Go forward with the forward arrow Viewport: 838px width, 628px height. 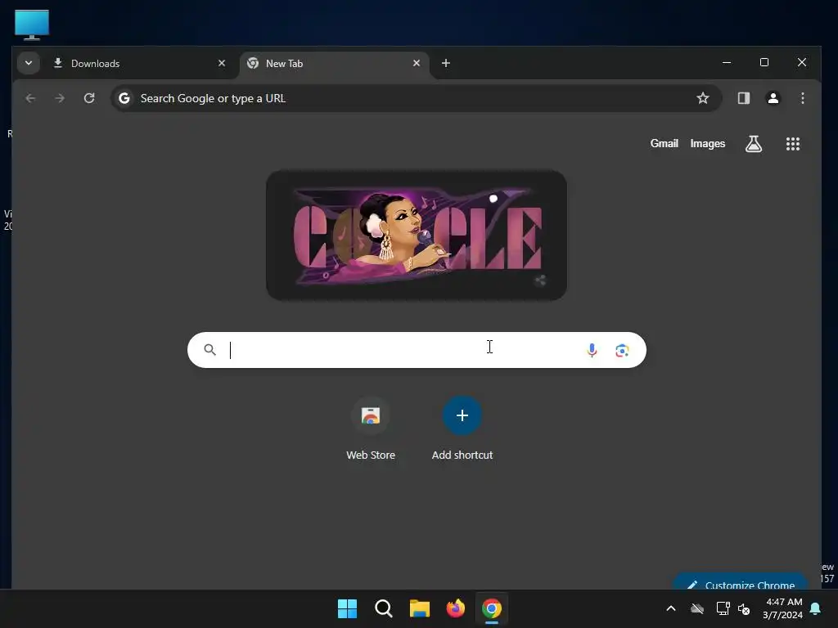[x=60, y=98]
